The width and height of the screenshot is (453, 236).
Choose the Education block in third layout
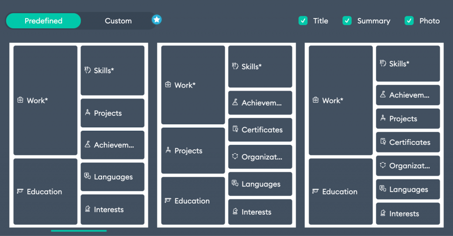[341, 191]
